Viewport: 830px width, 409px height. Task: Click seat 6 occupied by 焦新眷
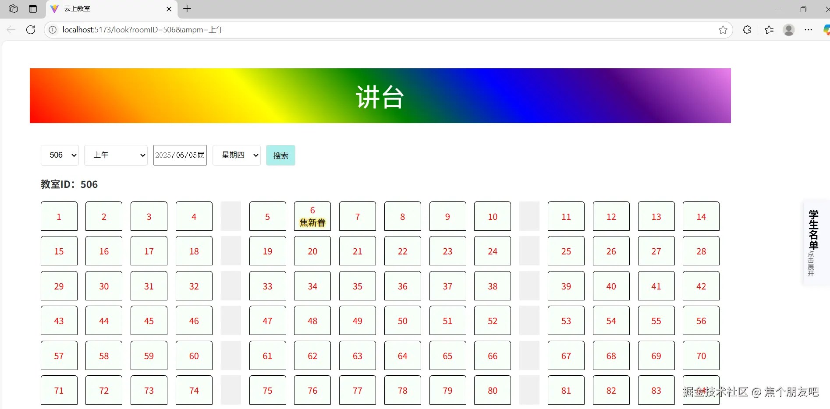312,216
